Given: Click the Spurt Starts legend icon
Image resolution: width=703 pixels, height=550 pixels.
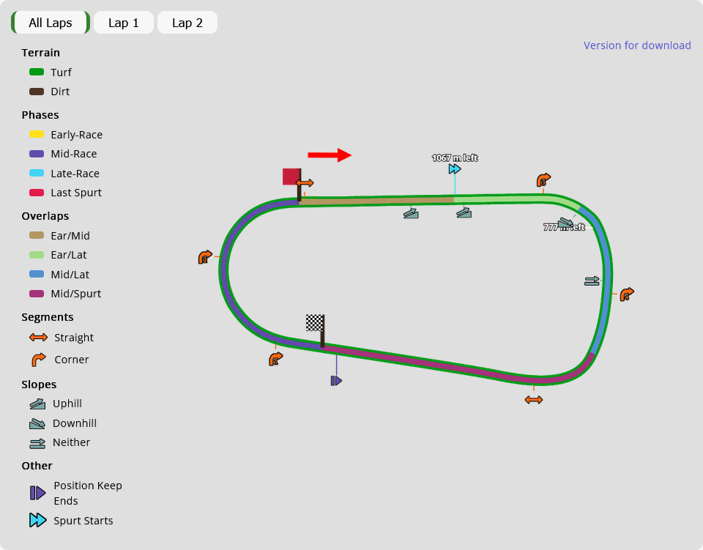Looking at the screenshot, I should point(37,520).
